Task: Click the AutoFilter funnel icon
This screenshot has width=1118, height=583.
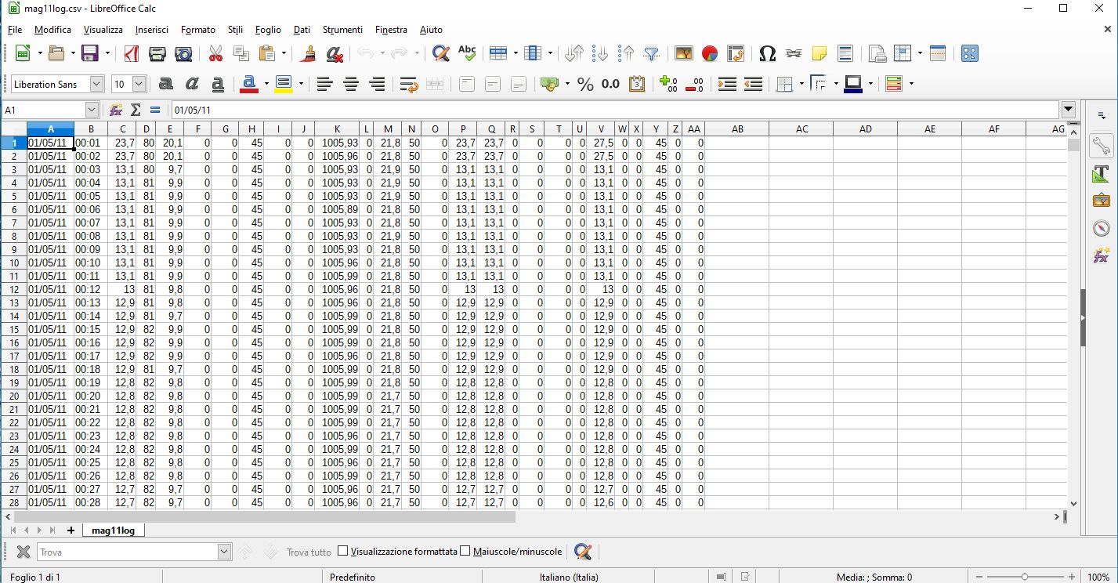Action: coord(651,53)
